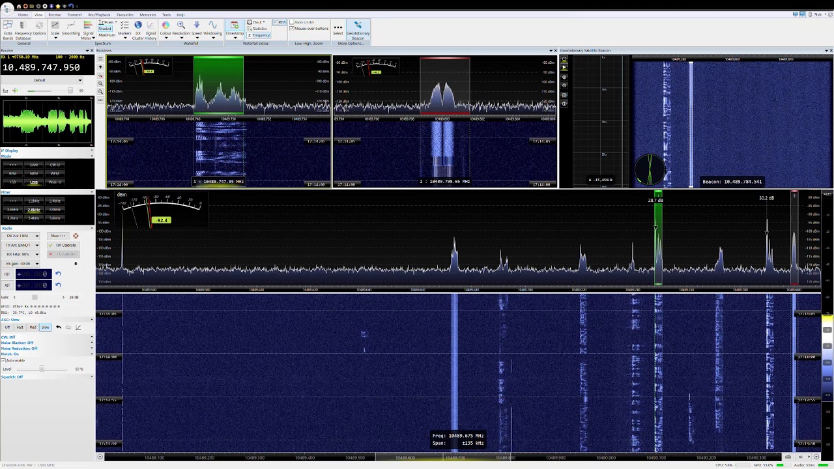Select NFM mode

tap(34, 173)
